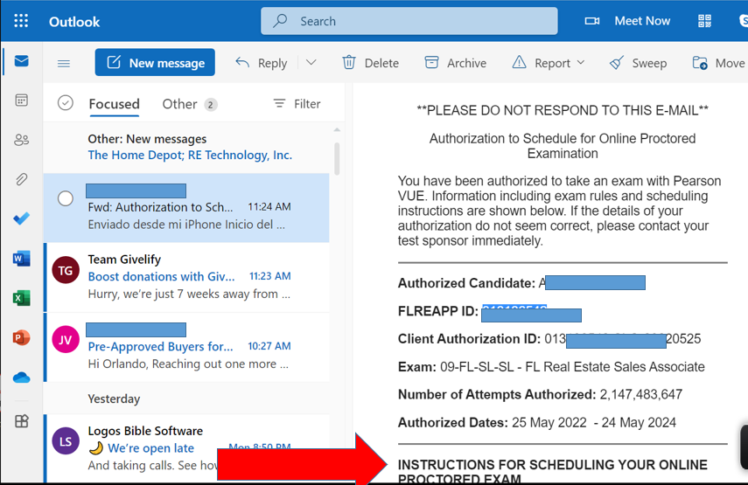Click the 10:27 AM timestamp
The height and width of the screenshot is (485, 748).
pos(269,346)
